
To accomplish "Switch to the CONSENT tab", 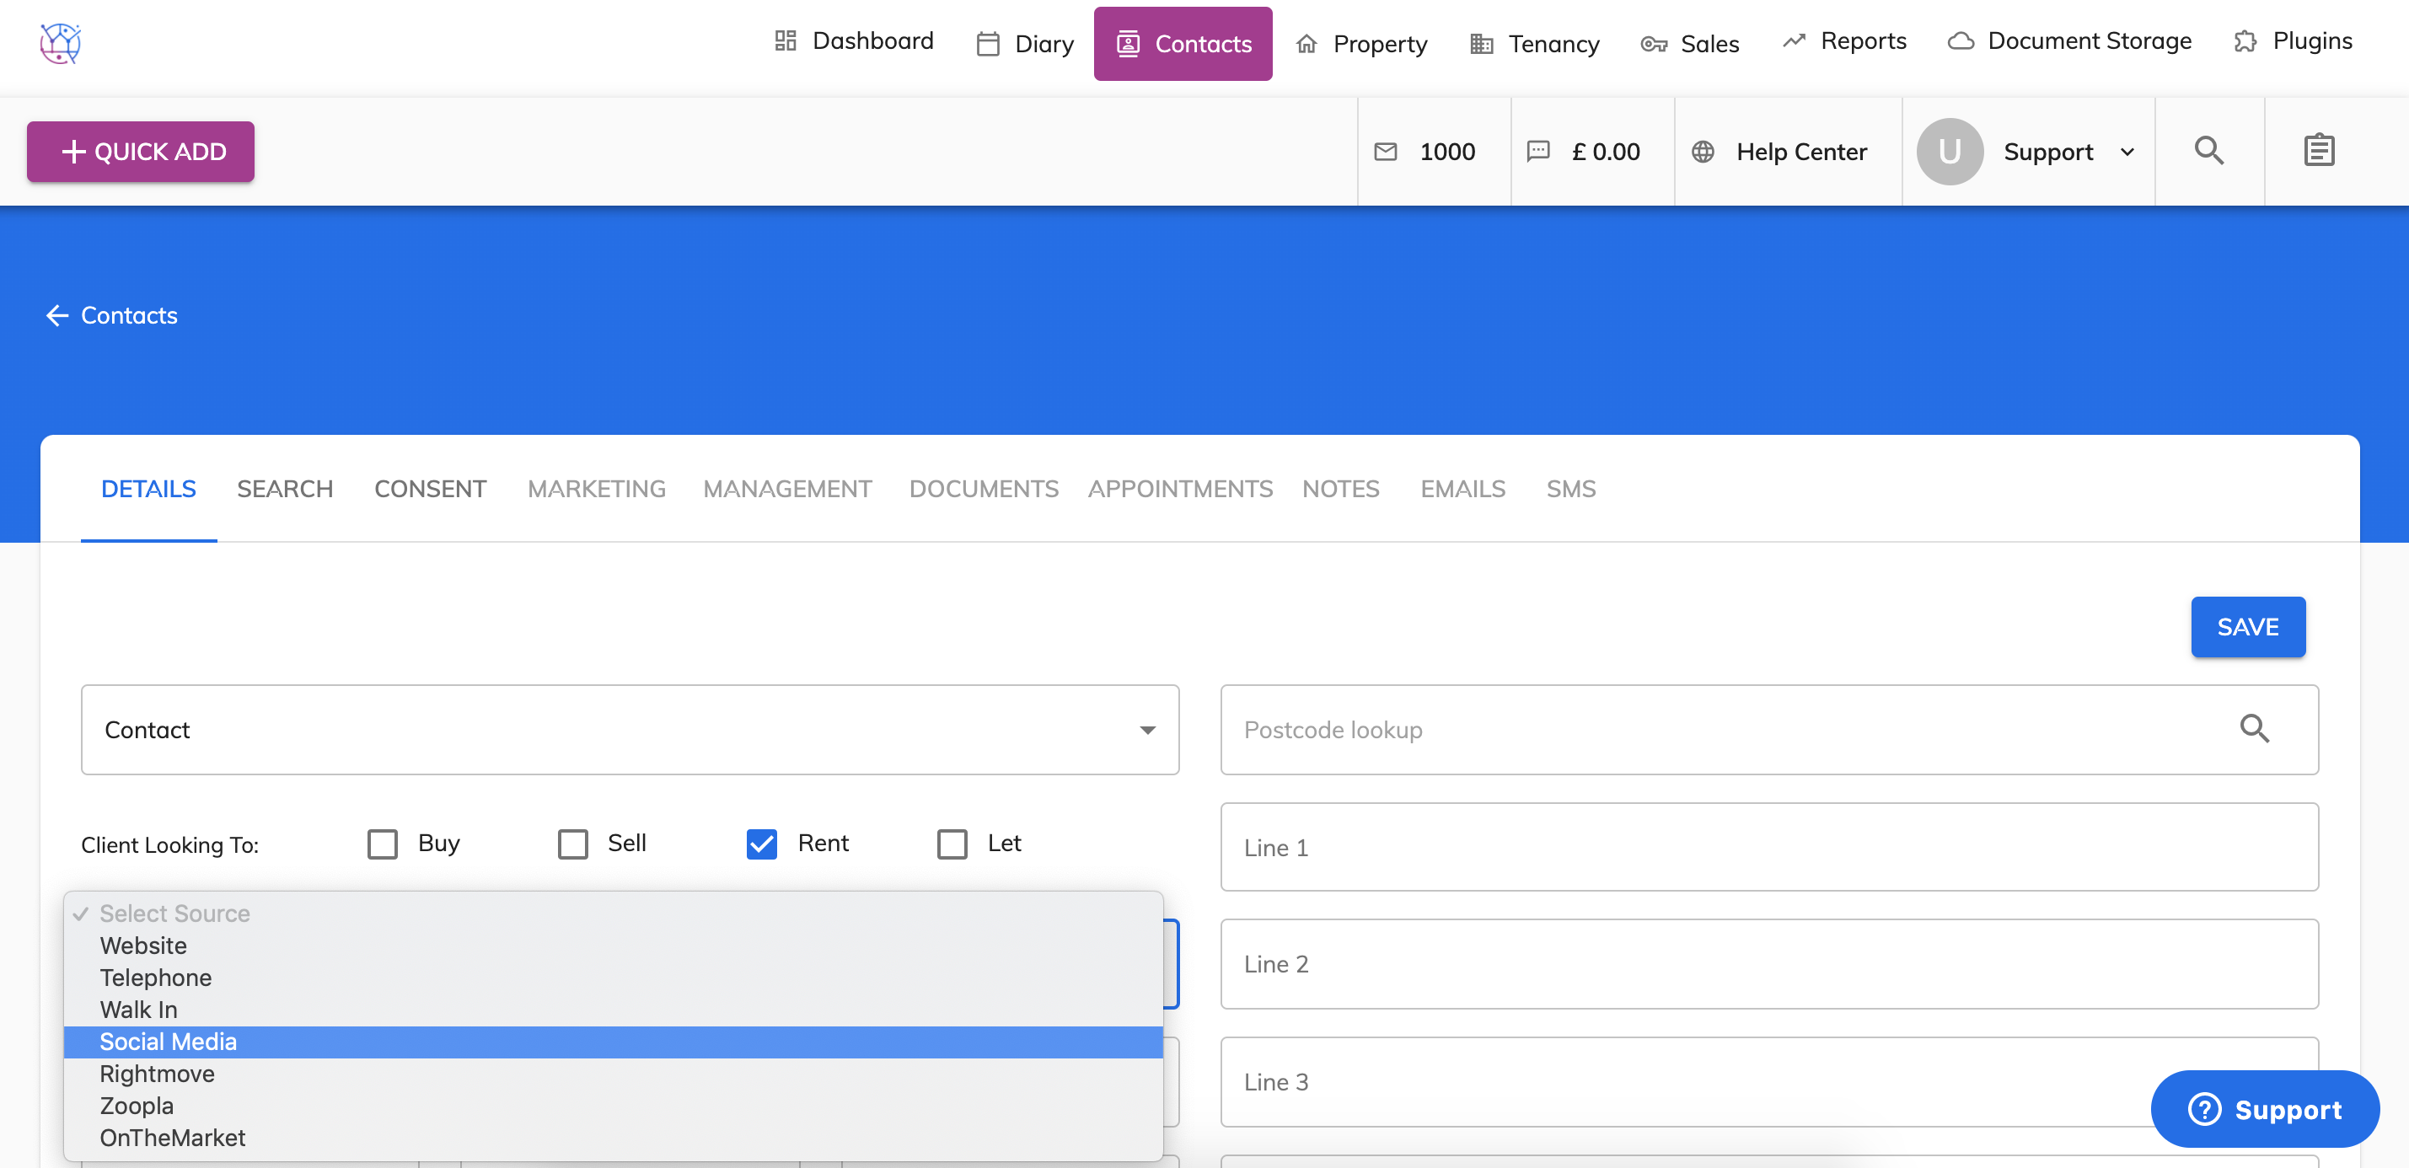I will [429, 489].
